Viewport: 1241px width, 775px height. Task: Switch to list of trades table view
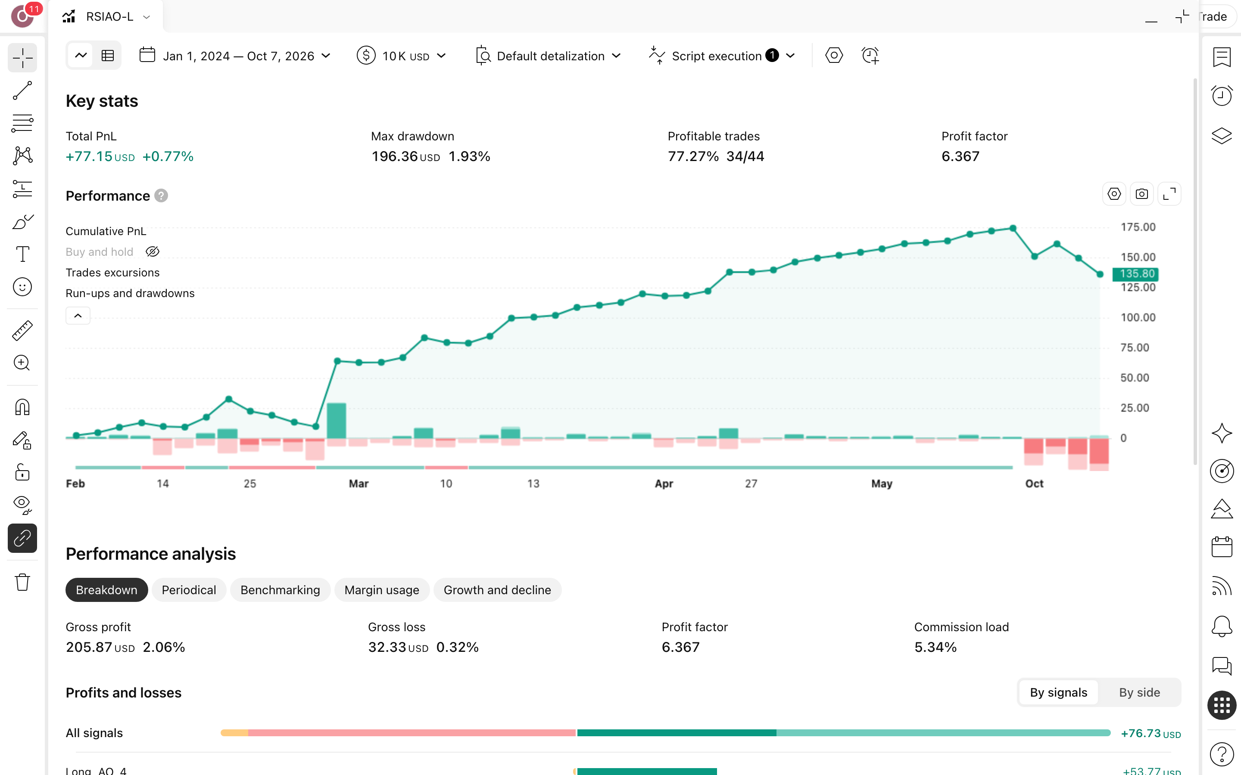(108, 56)
